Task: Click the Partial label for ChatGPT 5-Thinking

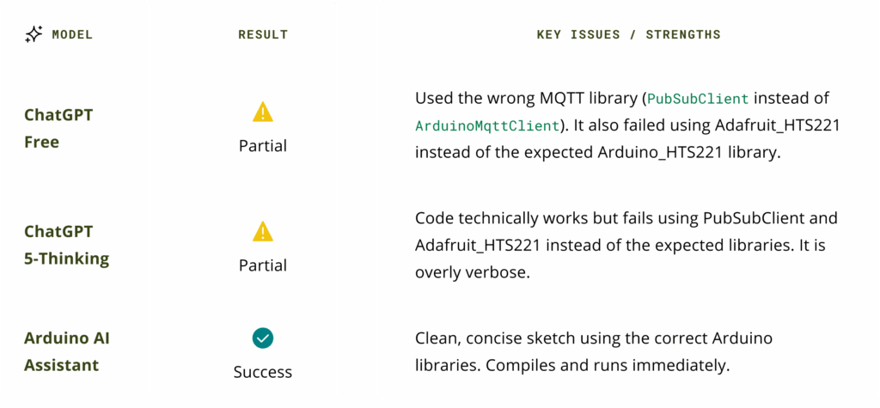Action: tap(263, 265)
